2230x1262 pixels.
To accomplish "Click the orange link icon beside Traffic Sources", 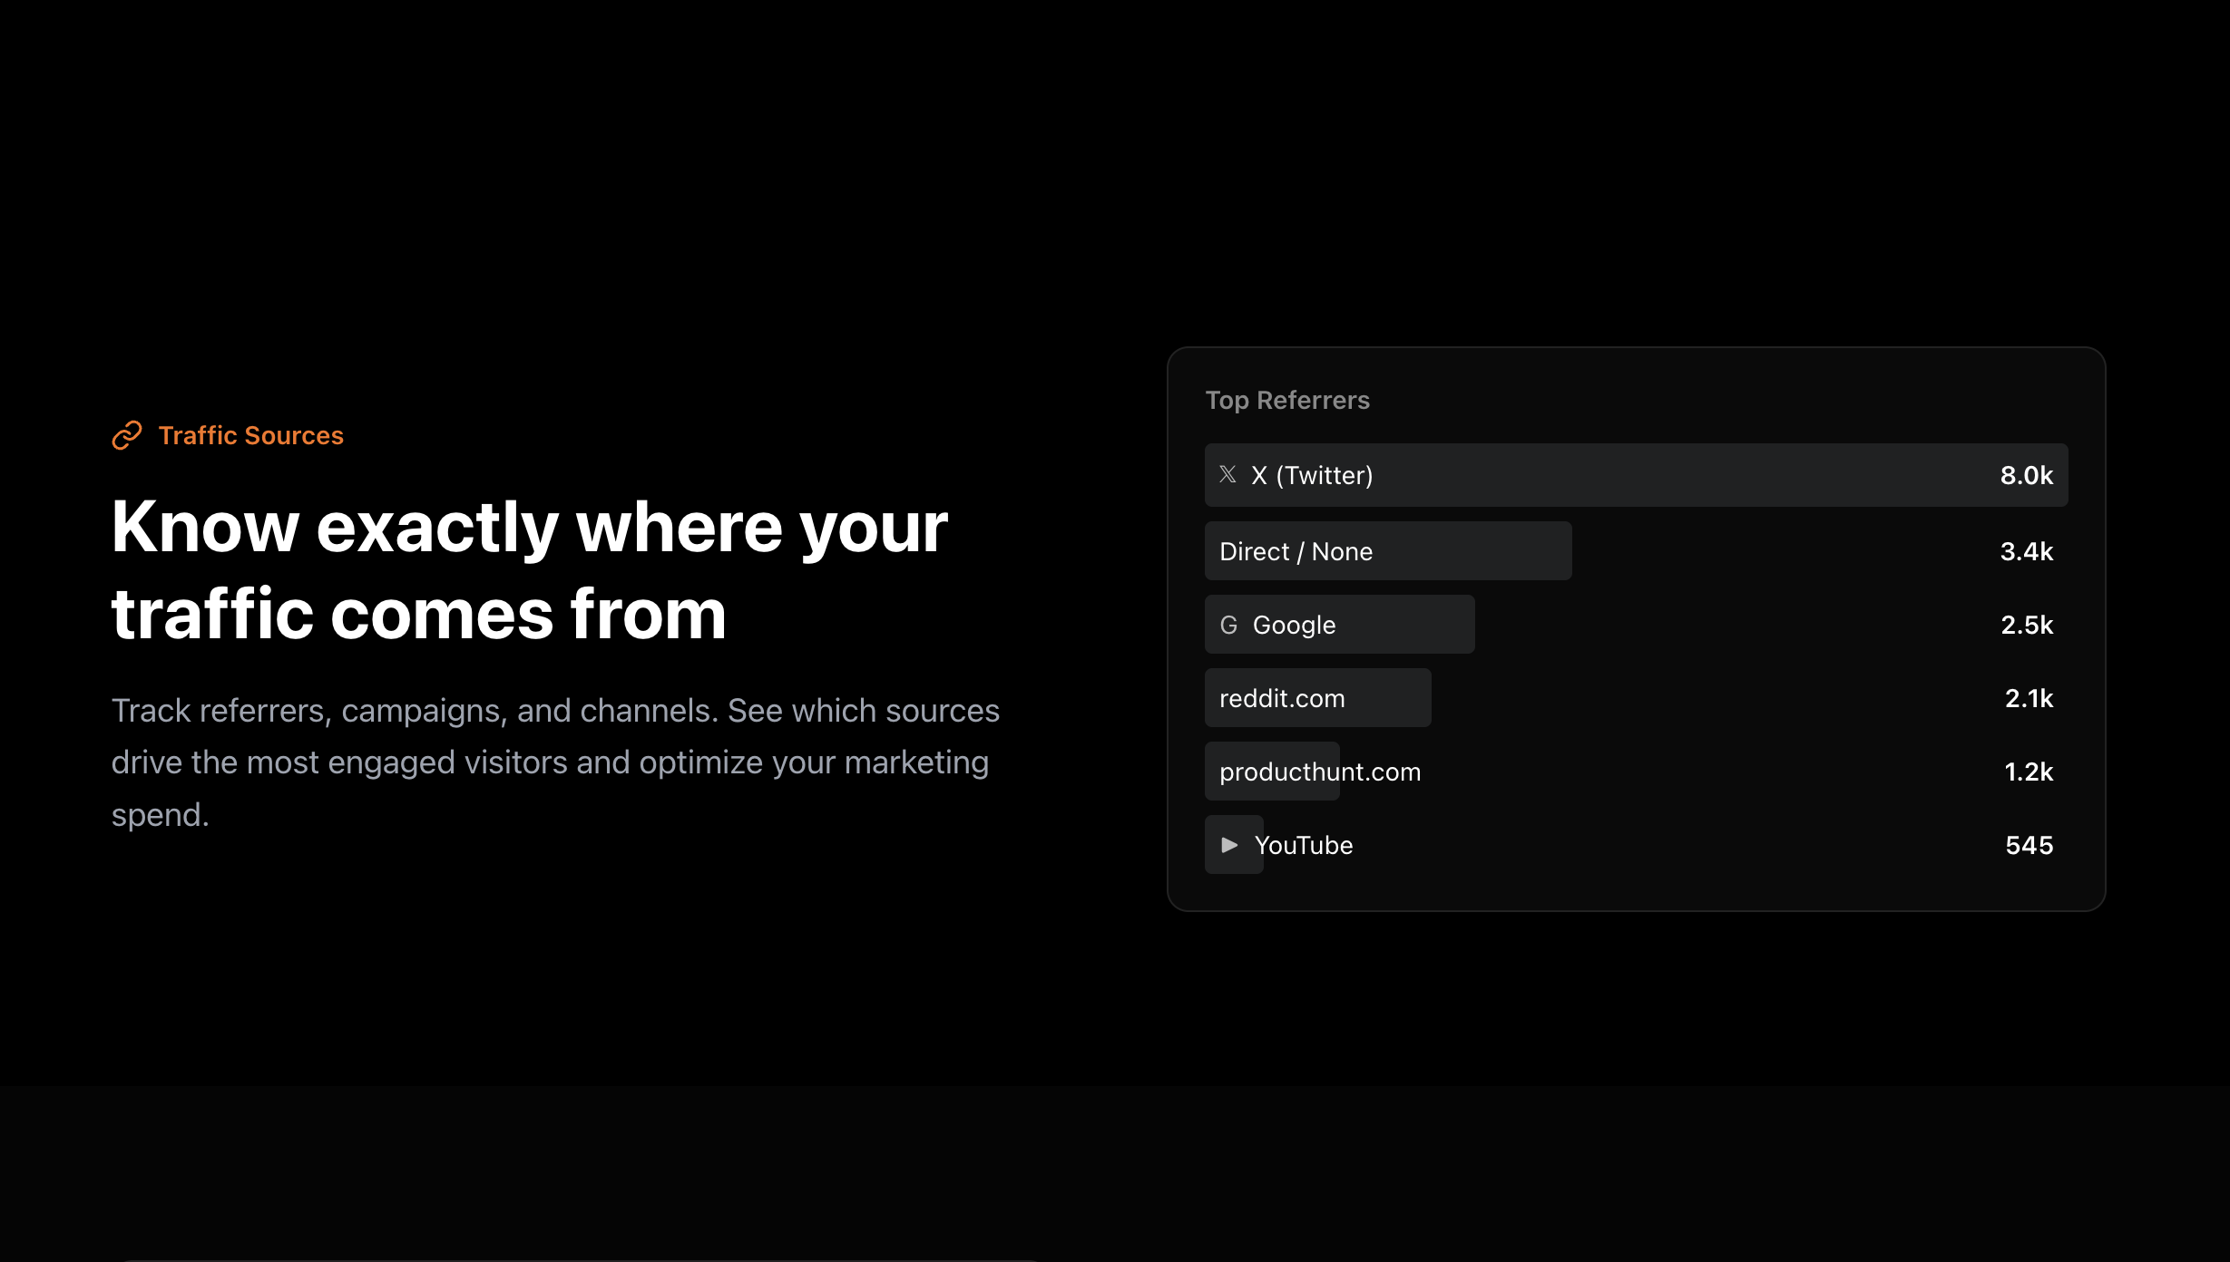I will tap(126, 435).
